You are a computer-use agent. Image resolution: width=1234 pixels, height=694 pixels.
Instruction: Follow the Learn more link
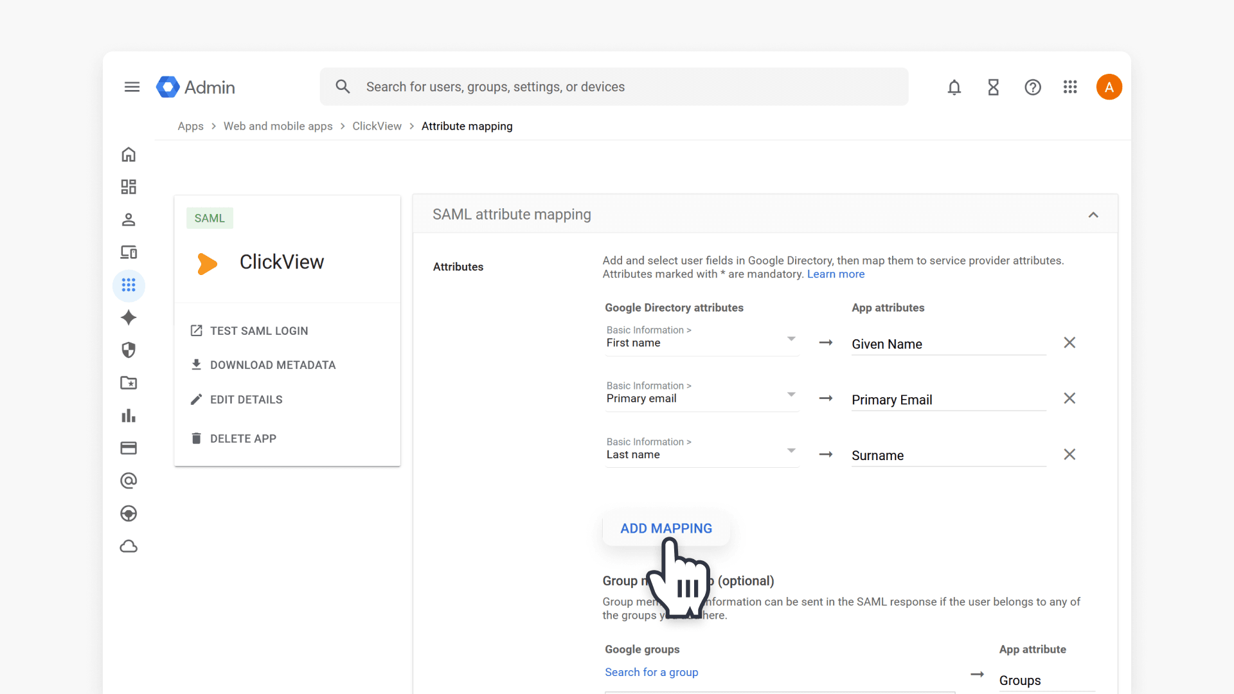tap(836, 274)
